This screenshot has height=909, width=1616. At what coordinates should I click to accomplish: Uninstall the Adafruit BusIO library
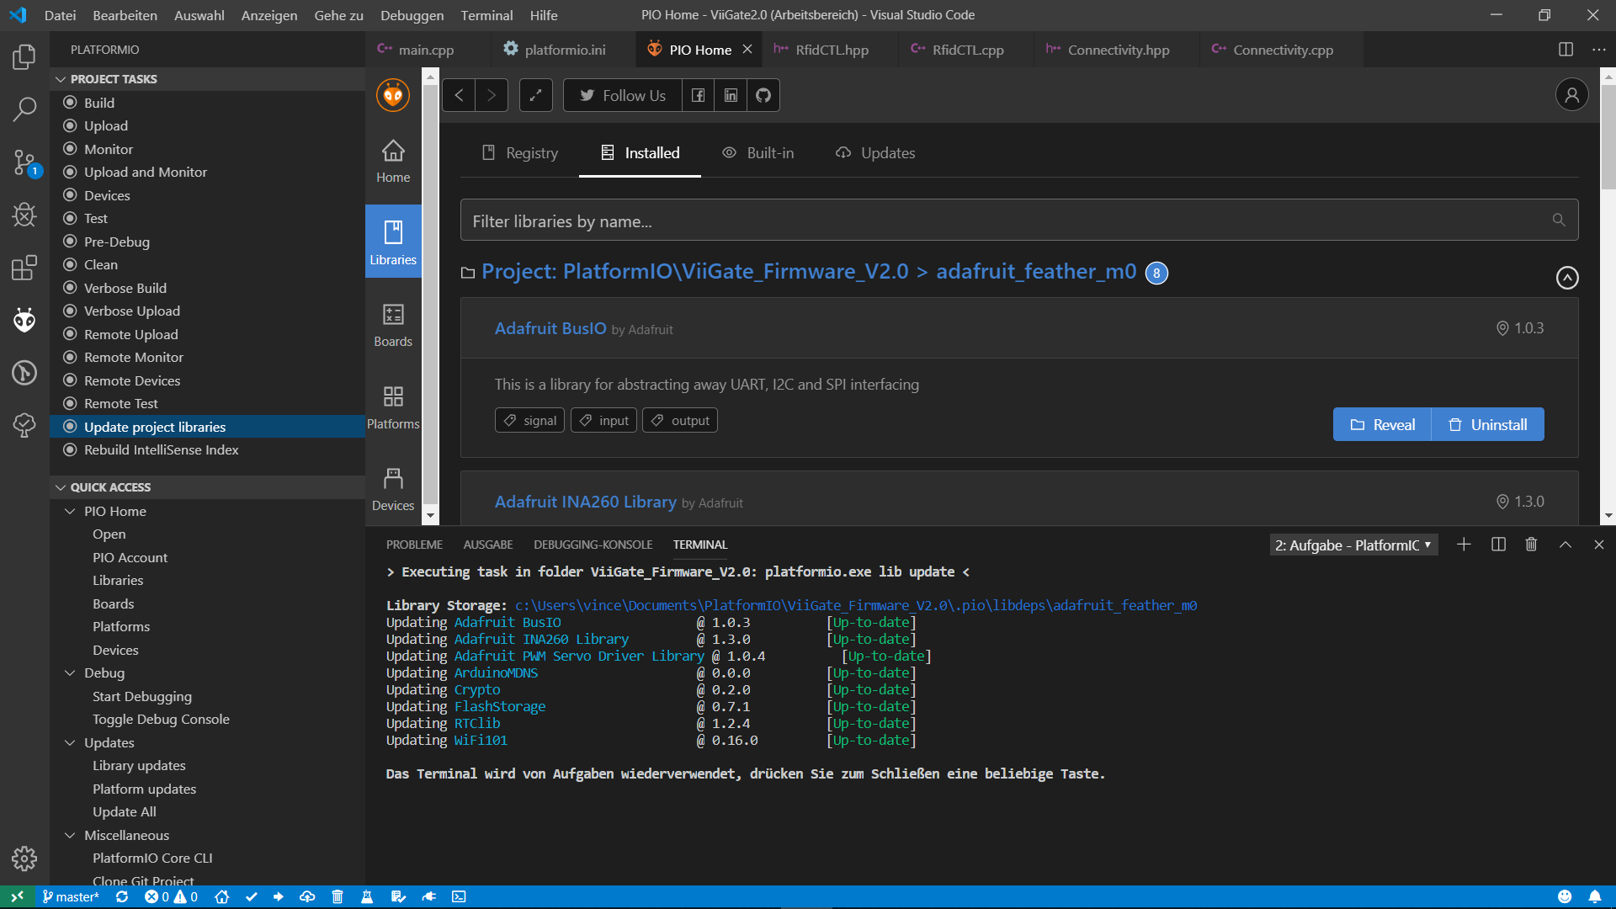[x=1486, y=424]
